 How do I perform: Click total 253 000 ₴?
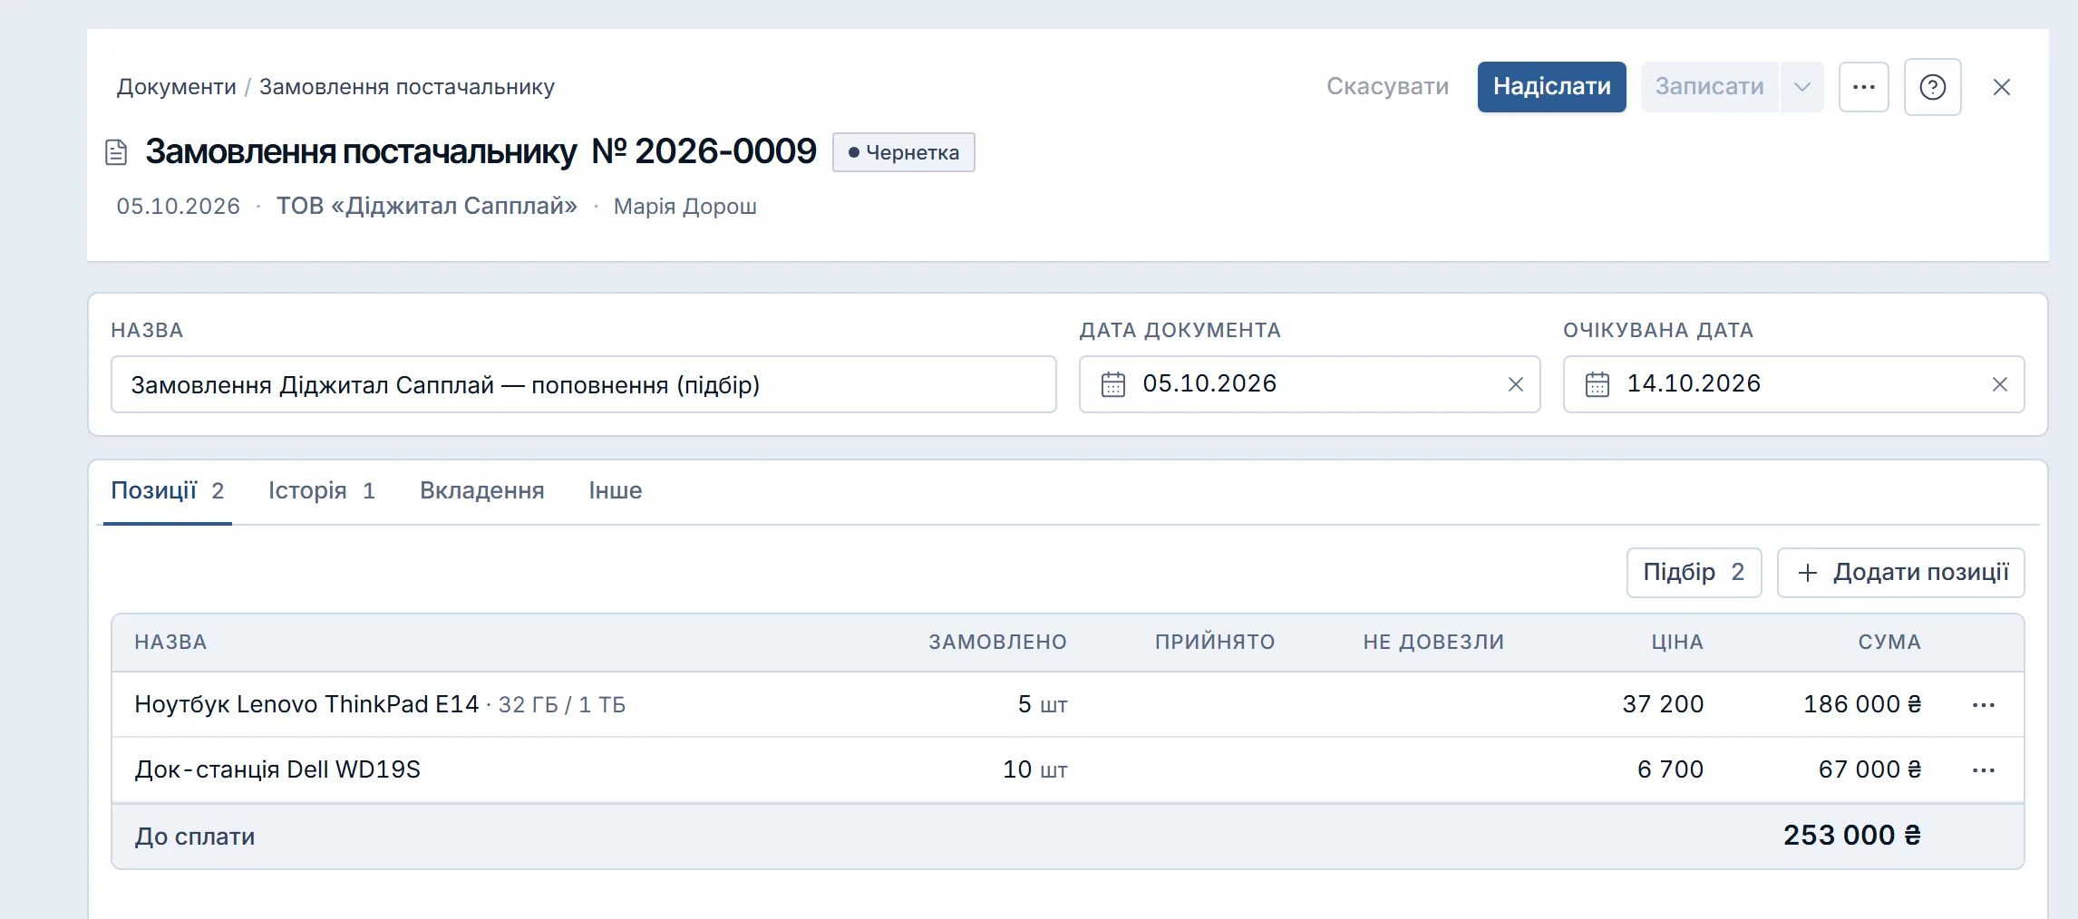[x=1852, y=836]
